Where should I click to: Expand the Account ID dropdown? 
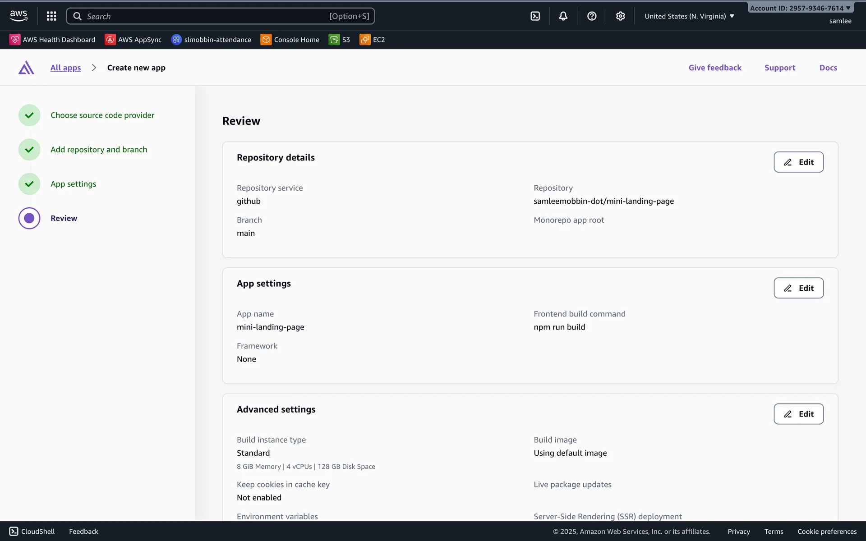800,8
